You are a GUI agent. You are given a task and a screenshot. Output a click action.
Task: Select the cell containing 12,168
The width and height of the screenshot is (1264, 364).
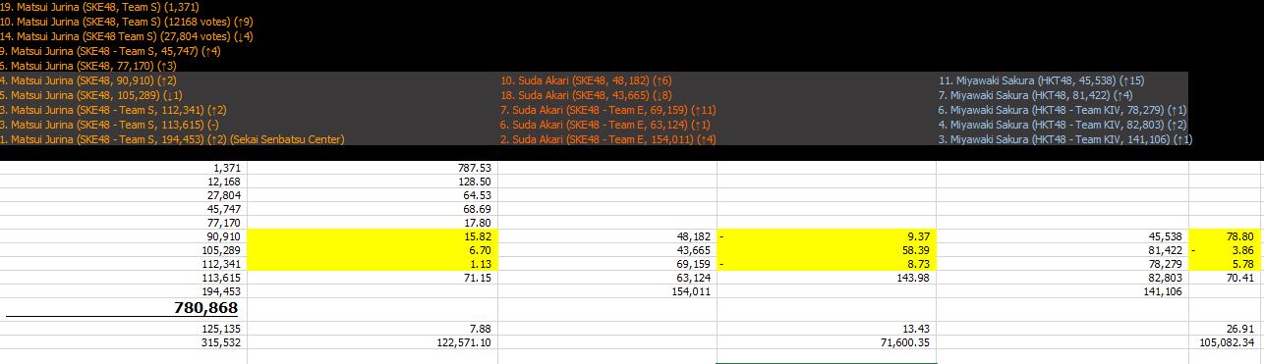(124, 182)
